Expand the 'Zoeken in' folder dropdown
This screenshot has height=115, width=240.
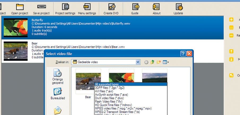tap(138, 62)
